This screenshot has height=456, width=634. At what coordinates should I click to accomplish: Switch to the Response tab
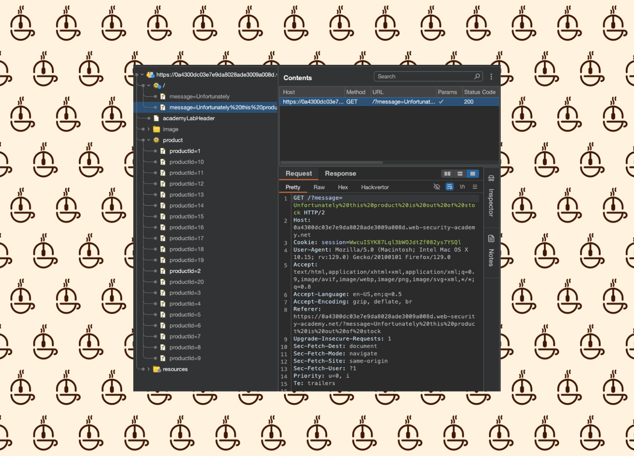coord(341,174)
